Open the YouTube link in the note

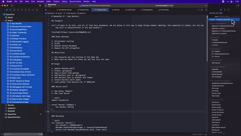pos(71,32)
